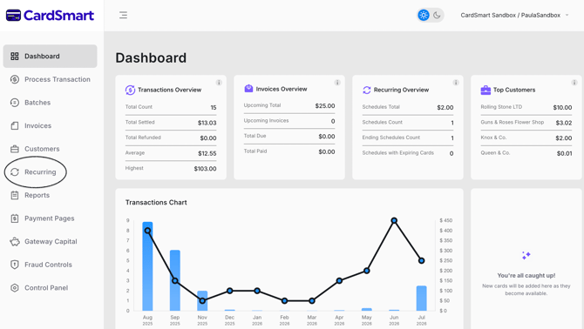Viewport: 584px width, 329px height.
Task: Click the Aug 2025 bar in chart
Action: 147,266
